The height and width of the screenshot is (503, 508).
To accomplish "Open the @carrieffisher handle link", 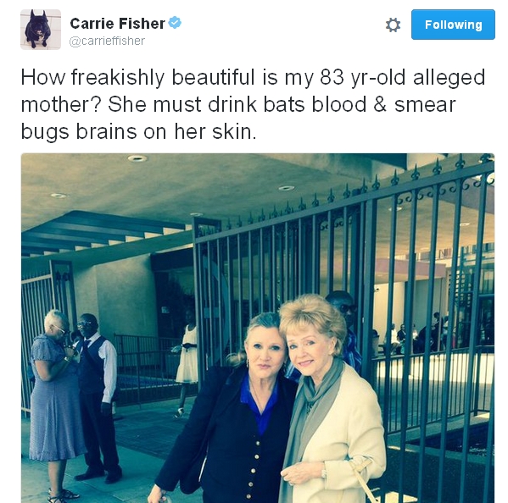I will click(x=107, y=41).
